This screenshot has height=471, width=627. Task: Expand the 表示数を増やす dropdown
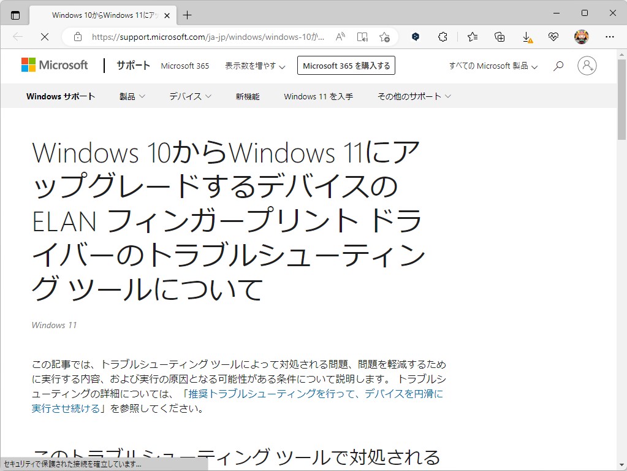254,66
